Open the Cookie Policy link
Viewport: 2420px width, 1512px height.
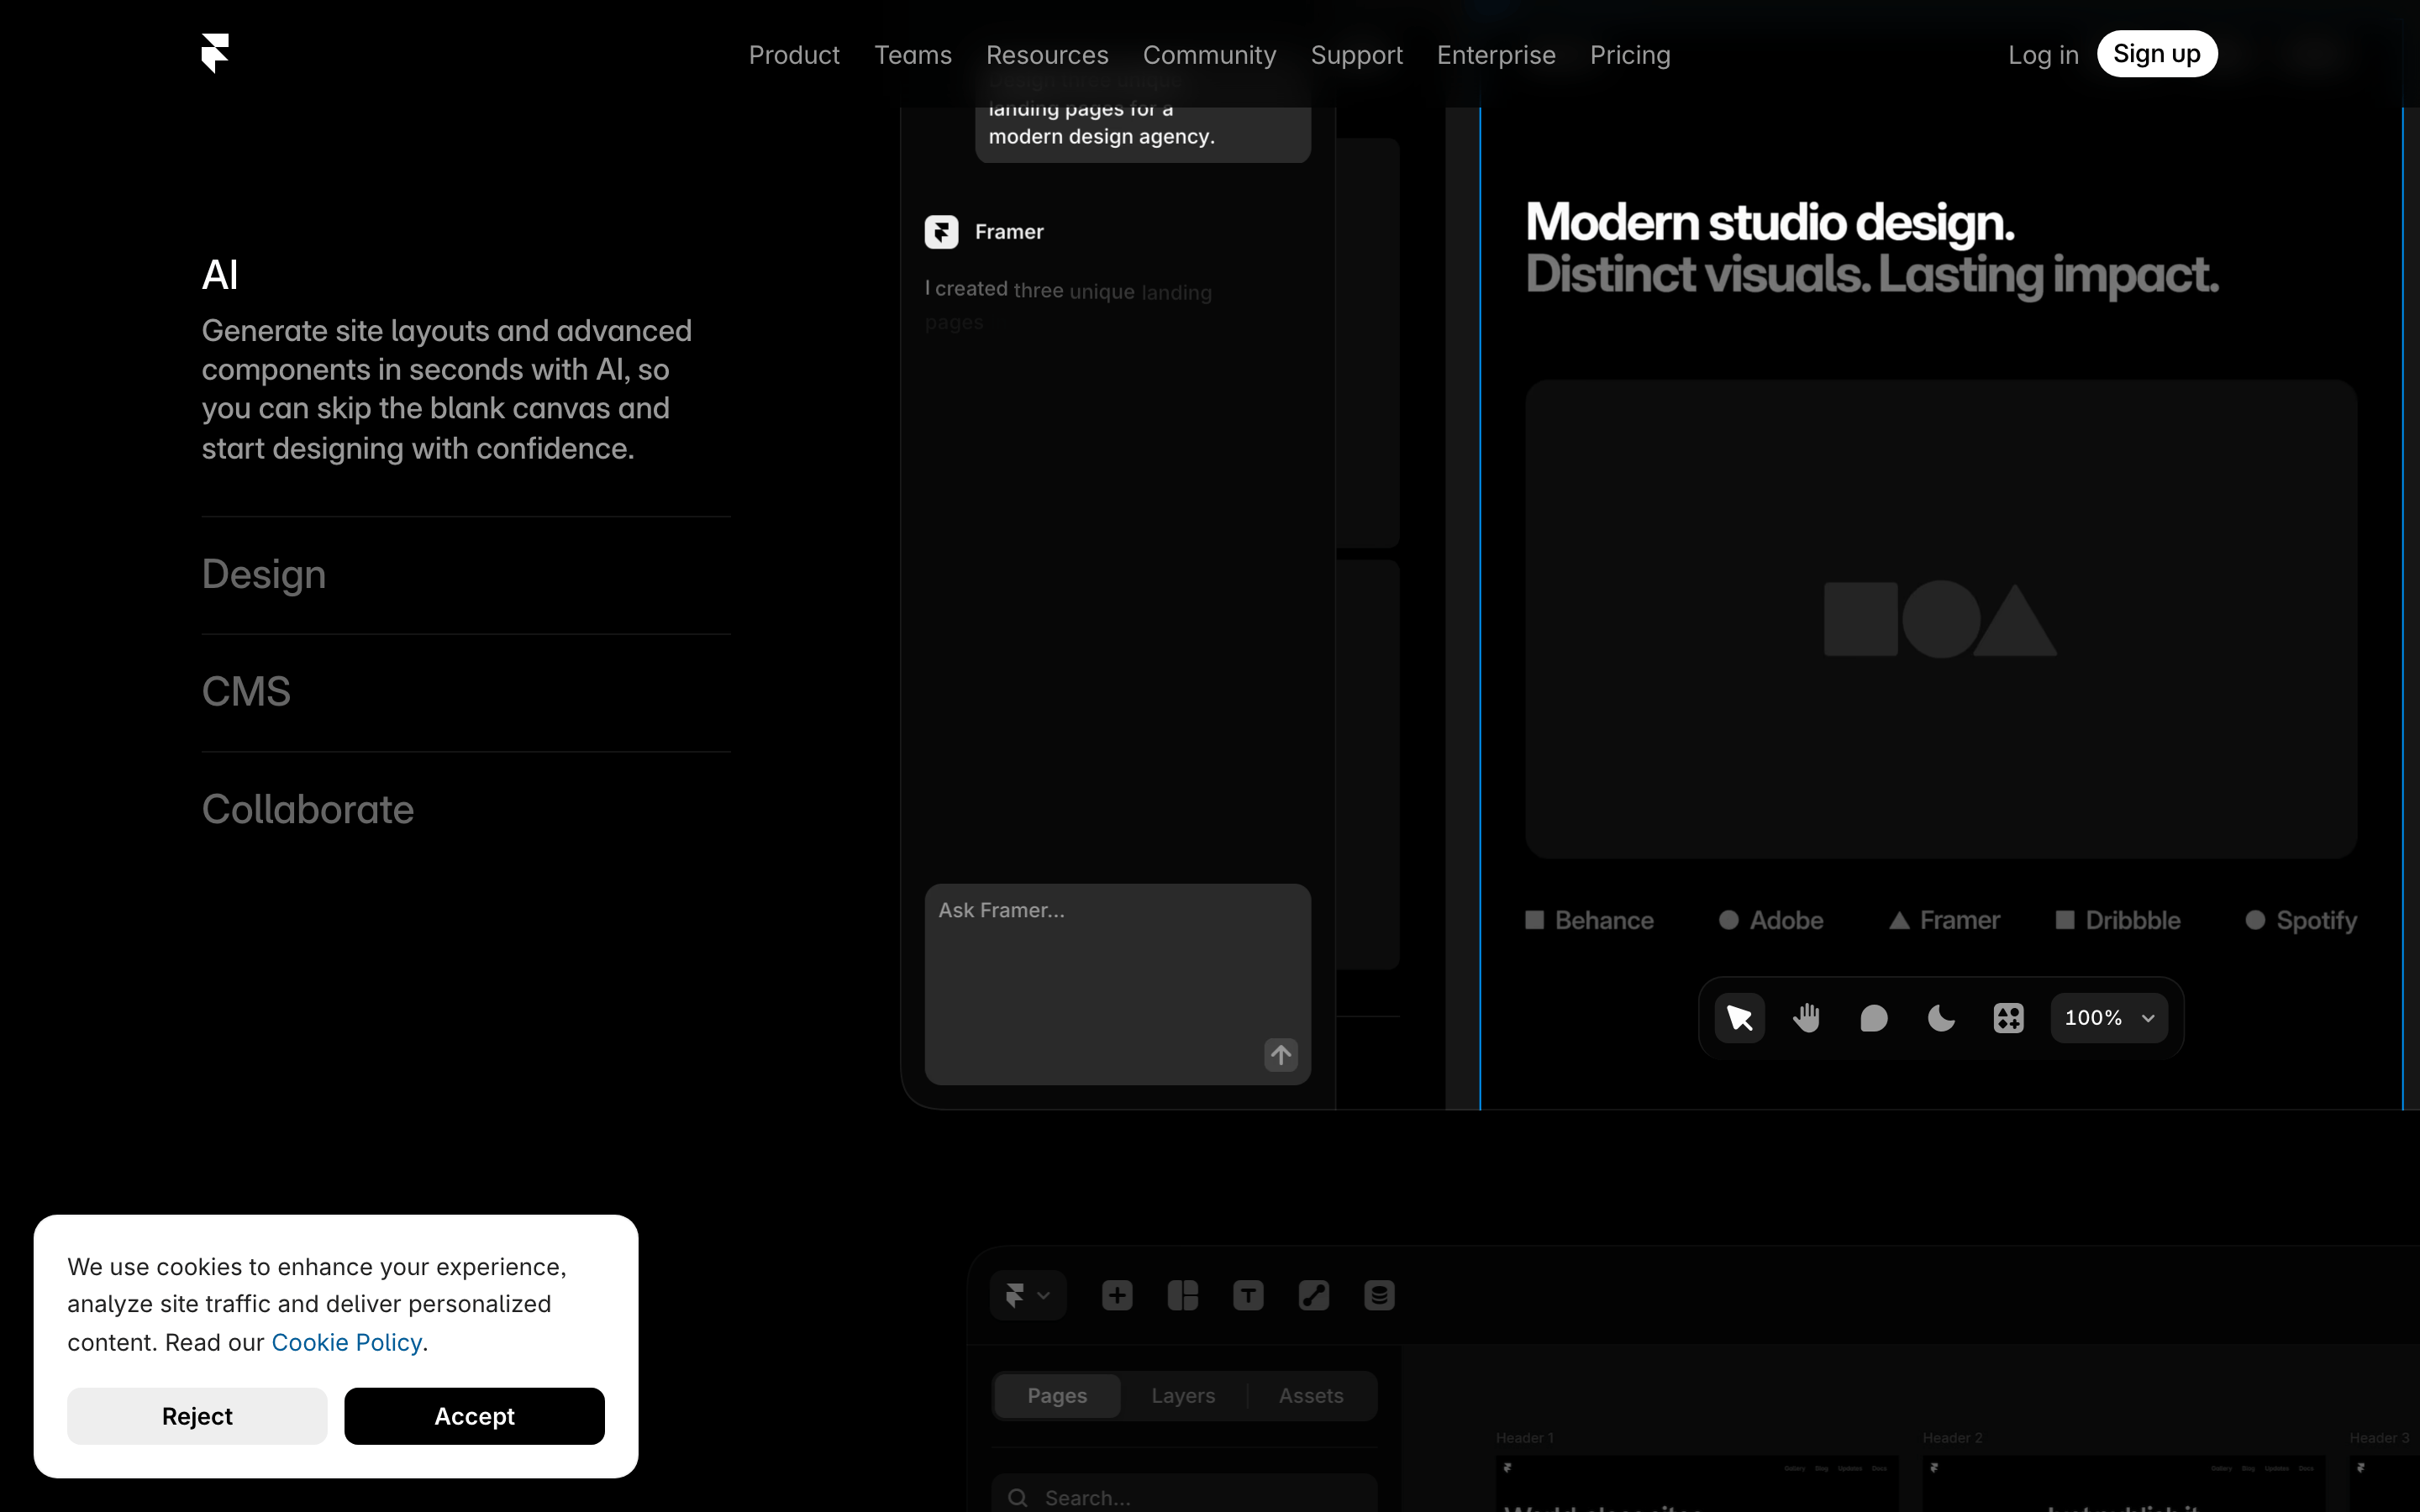coord(346,1342)
